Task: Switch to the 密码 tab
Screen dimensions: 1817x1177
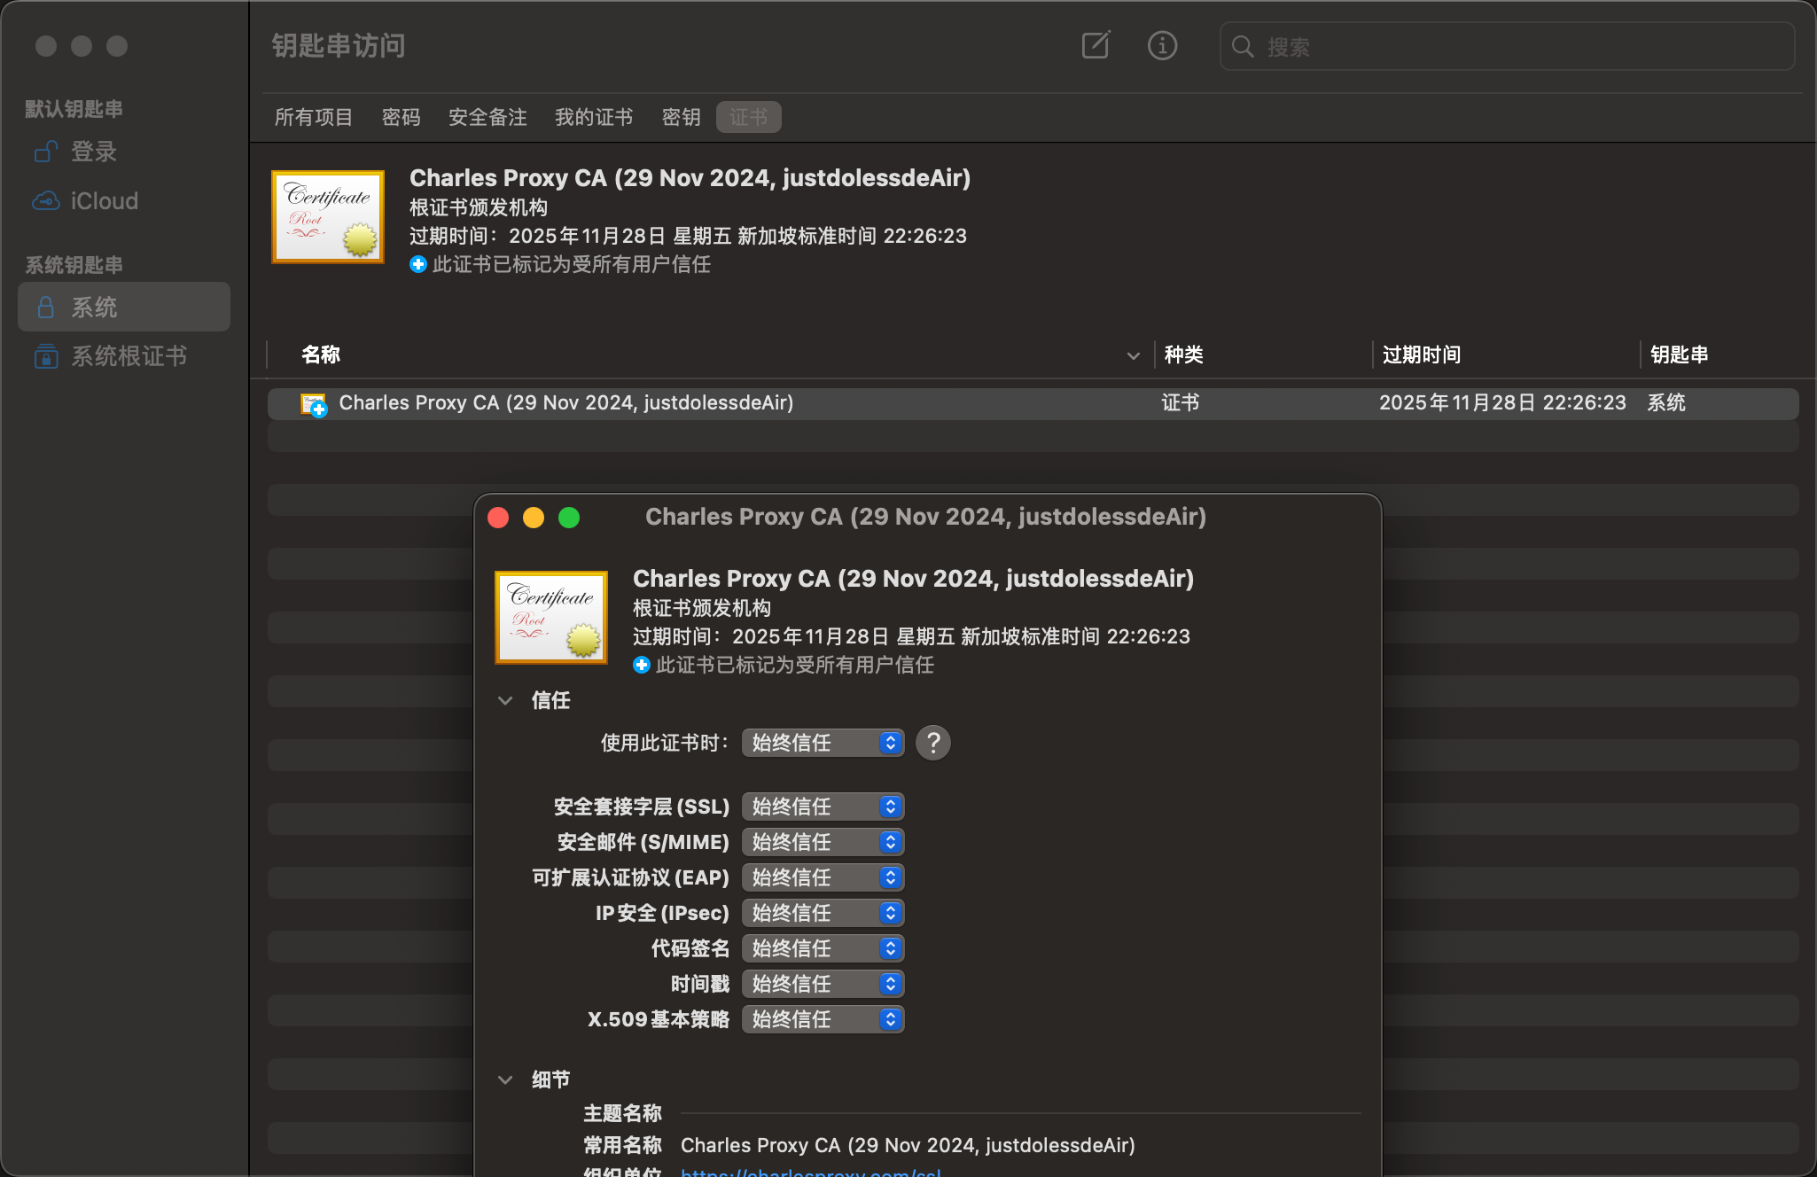Action: [401, 117]
